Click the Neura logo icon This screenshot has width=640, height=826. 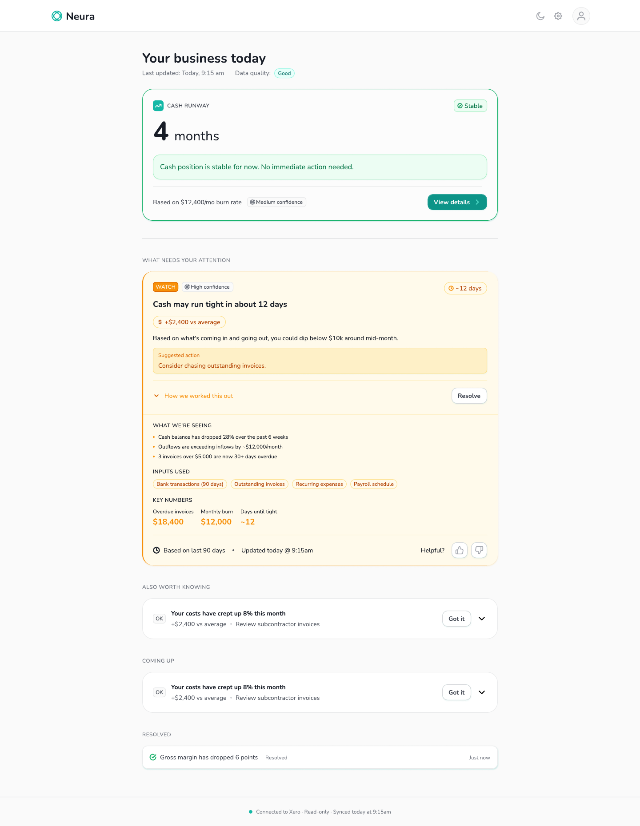point(57,16)
